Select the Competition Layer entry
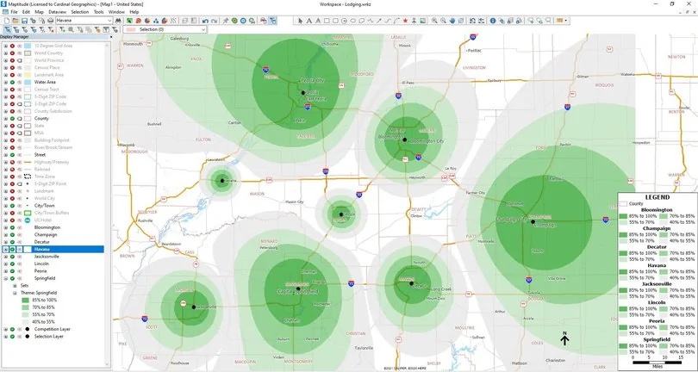 pyautogui.click(x=52, y=331)
